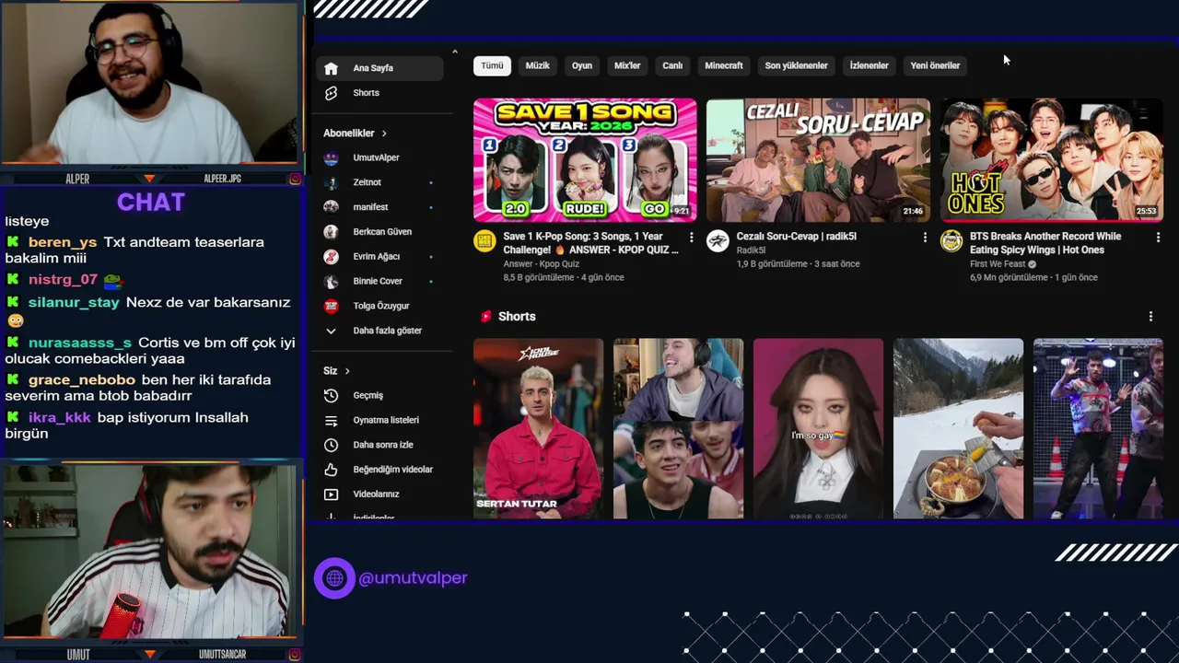Open Answer - Kpop Quiz channel name link

[x=542, y=264]
